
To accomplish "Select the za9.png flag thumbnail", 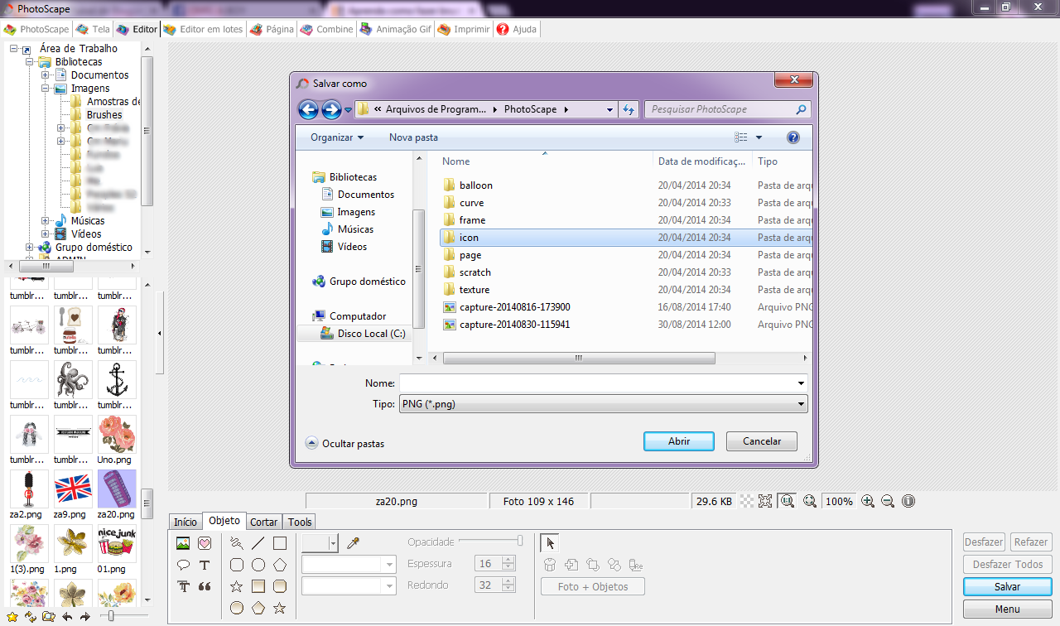I will (73, 489).
